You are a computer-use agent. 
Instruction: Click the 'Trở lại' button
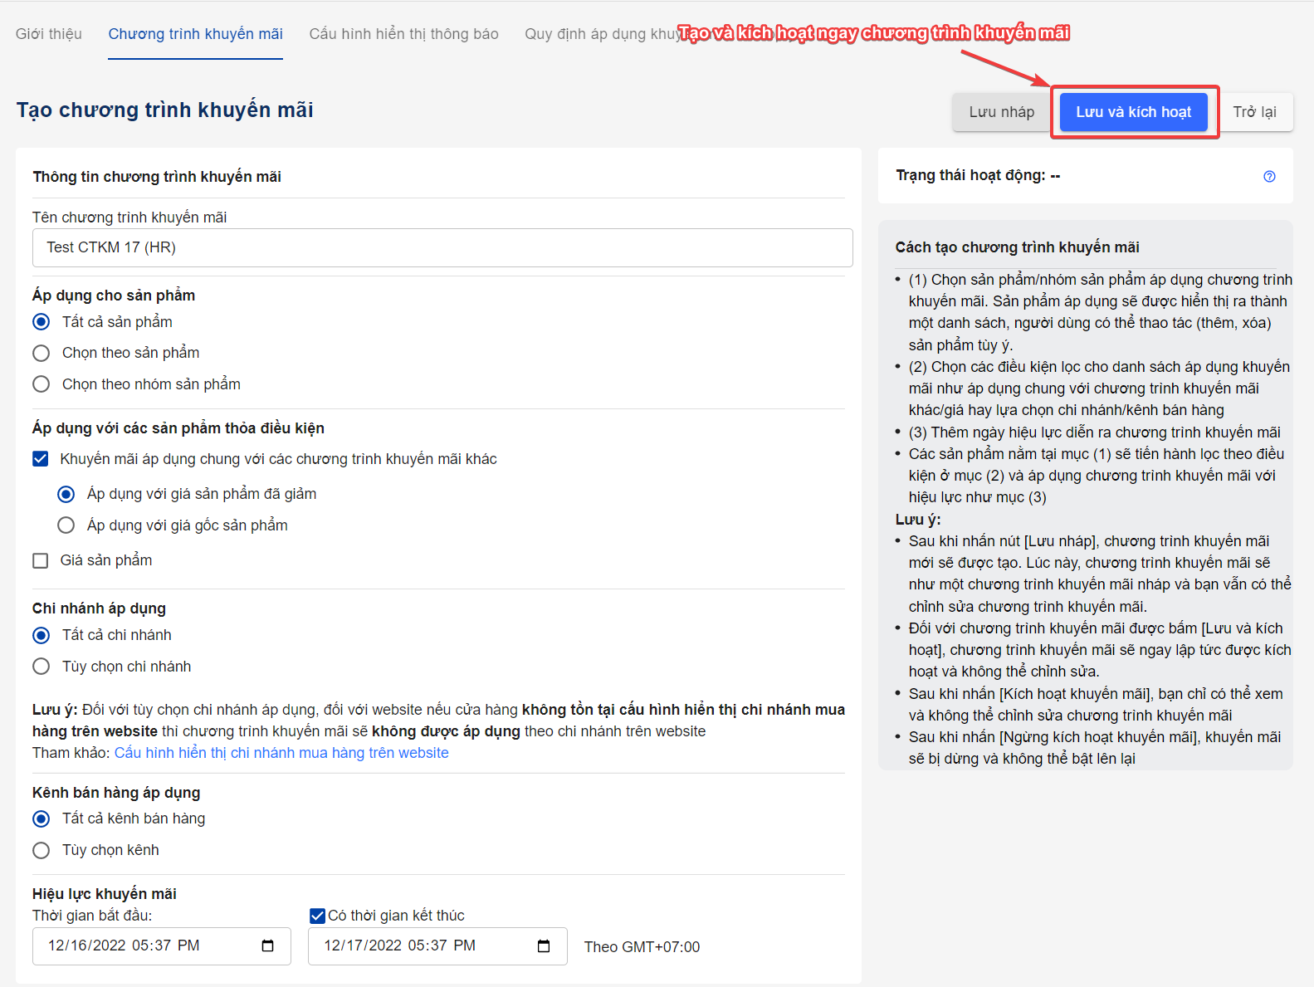coord(1254,112)
